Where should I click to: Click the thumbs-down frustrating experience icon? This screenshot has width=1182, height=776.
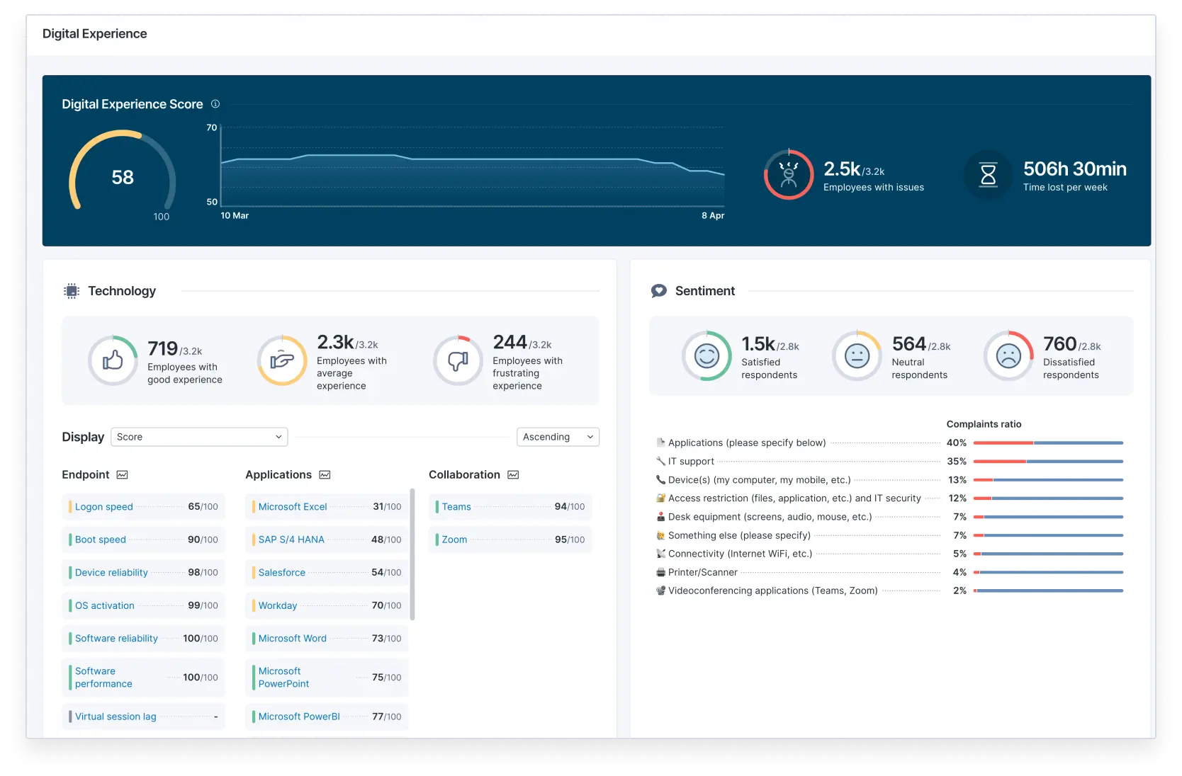458,360
